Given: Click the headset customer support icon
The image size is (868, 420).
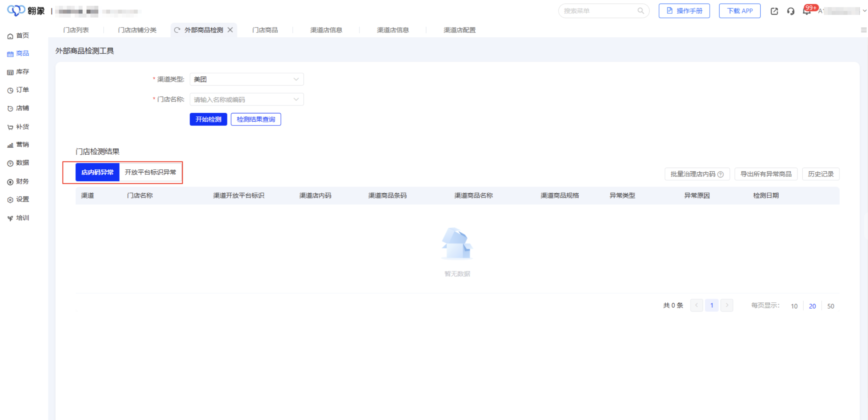Looking at the screenshot, I should (791, 11).
